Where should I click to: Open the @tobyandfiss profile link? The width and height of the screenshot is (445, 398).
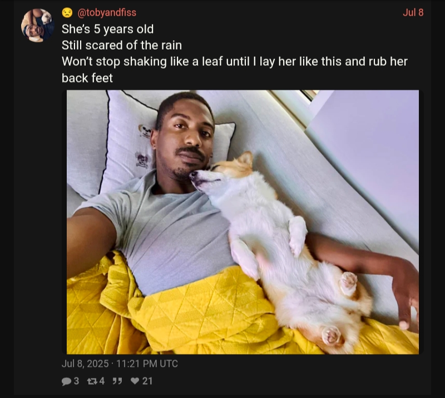coord(107,12)
